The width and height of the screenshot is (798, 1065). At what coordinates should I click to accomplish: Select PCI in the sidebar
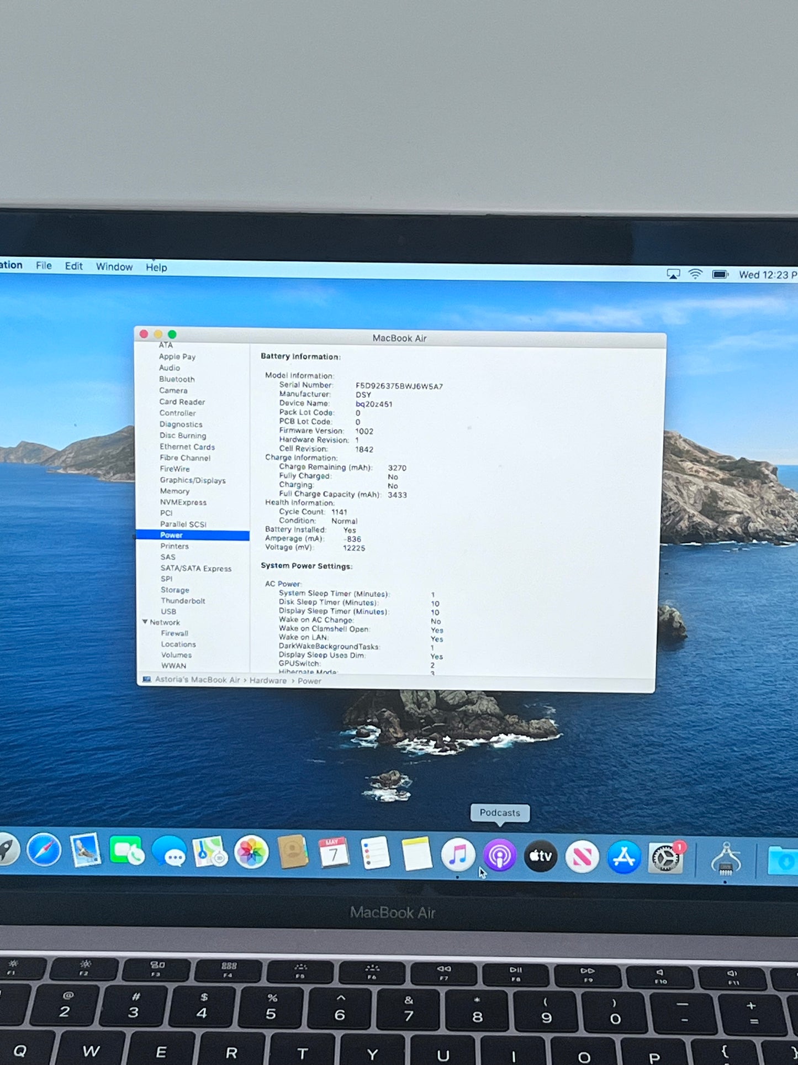coord(166,513)
